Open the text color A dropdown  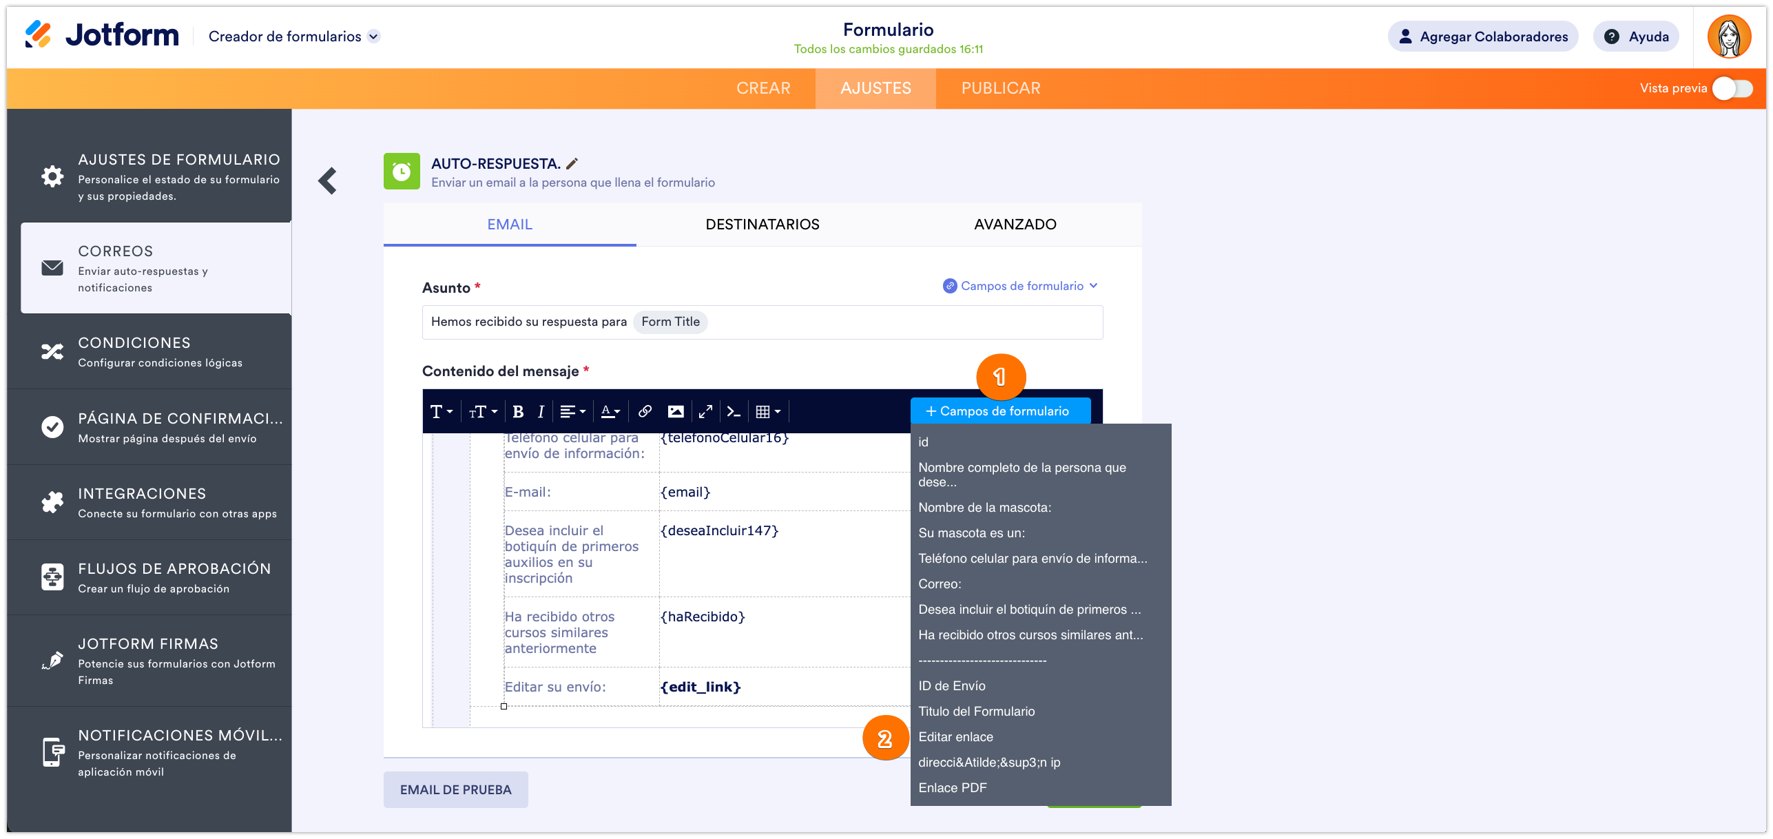(x=610, y=411)
